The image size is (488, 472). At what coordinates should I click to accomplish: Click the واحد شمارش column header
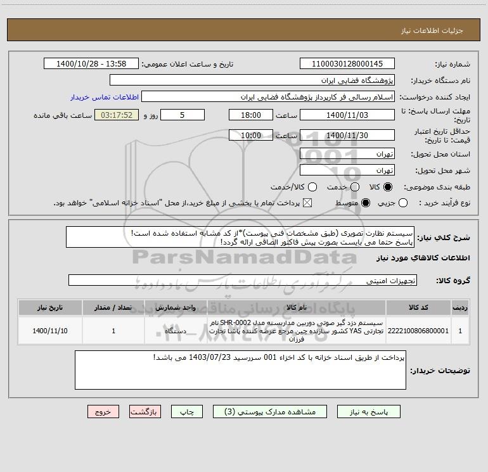coord(176,307)
